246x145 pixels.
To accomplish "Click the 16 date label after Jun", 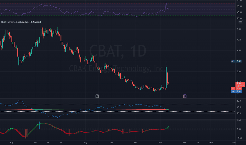I will point(48,142).
